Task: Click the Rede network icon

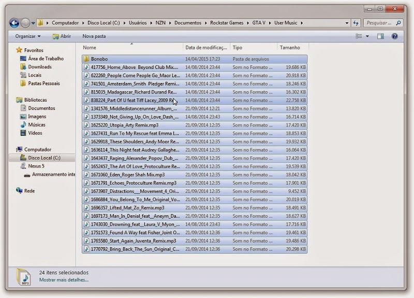Action: pyautogui.click(x=19, y=191)
